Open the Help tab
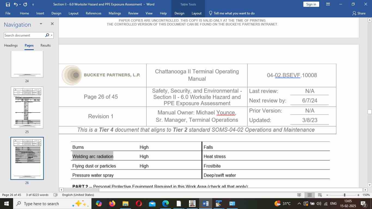 click(x=163, y=13)
